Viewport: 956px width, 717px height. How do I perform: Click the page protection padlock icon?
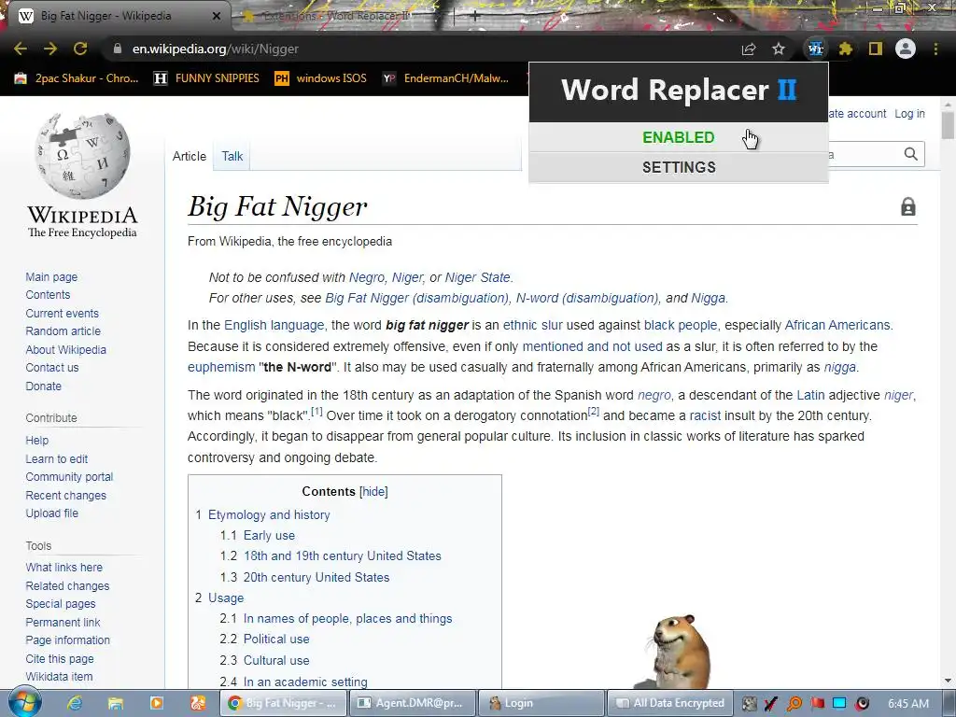pos(908,206)
